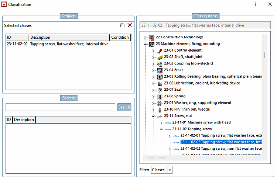Click the 23-01 Control element red lever icon

pyautogui.click(x=160, y=51)
